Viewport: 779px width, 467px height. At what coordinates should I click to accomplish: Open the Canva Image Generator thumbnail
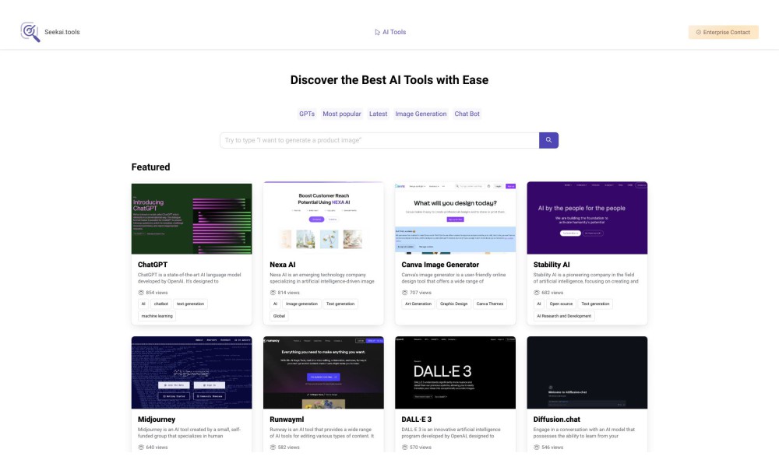455,218
